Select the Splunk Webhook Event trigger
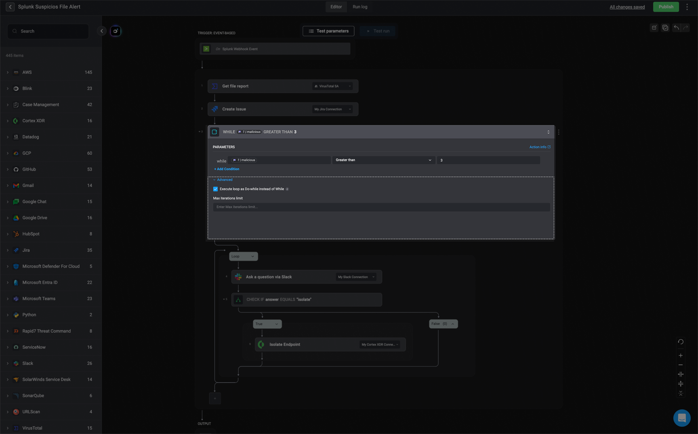Image resolution: width=698 pixels, height=434 pixels. tap(275, 49)
